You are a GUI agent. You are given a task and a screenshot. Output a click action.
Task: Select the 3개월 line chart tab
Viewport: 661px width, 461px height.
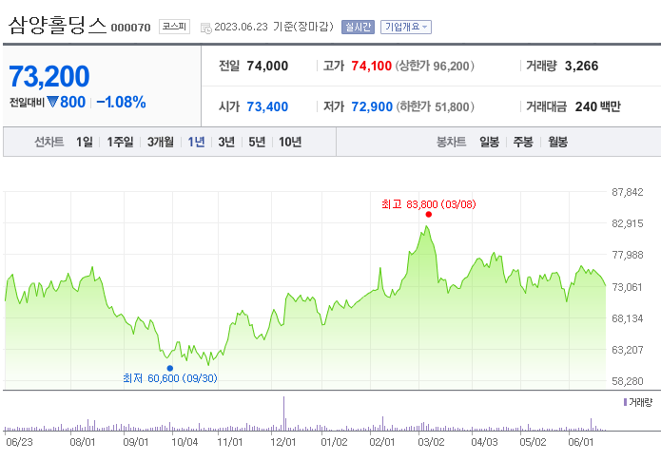click(160, 142)
